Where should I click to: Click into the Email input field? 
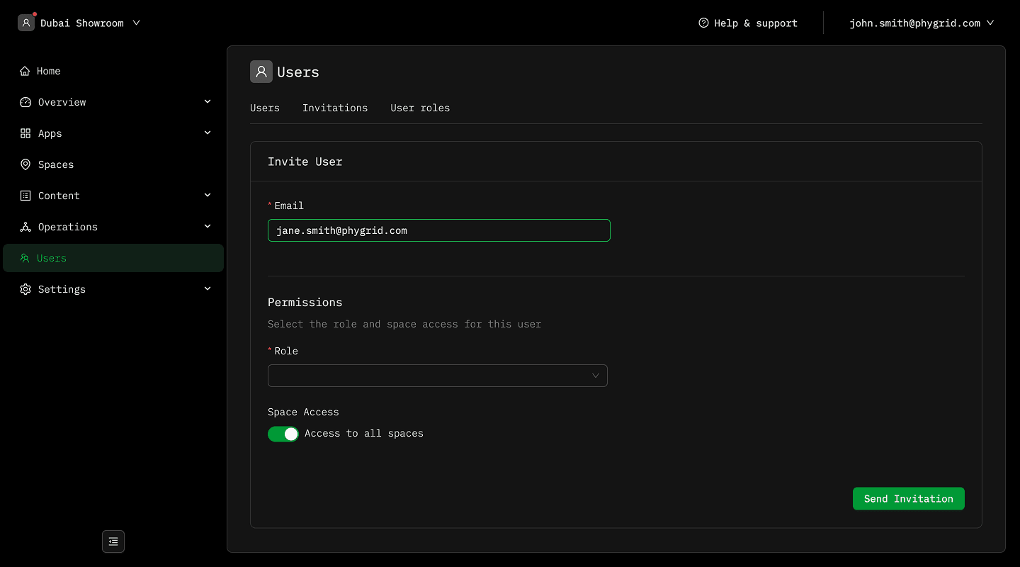point(438,230)
